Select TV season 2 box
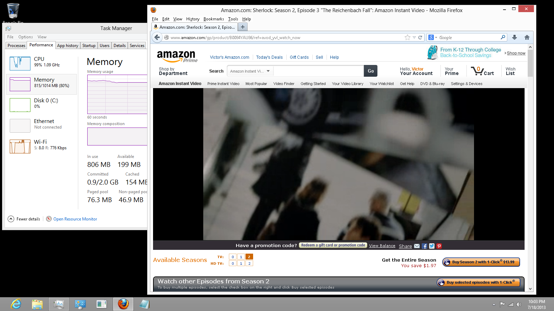554x311 pixels. pyautogui.click(x=249, y=257)
